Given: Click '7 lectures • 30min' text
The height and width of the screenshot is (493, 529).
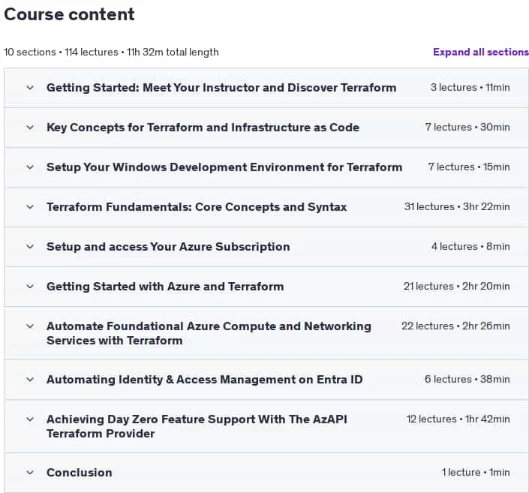Looking at the screenshot, I should pyautogui.click(x=467, y=128).
